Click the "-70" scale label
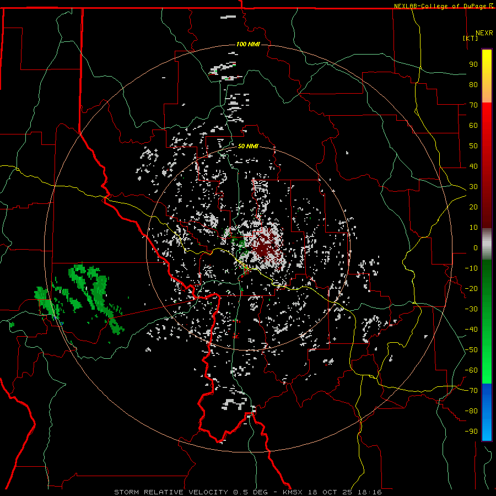496x496 pixels. 471,391
